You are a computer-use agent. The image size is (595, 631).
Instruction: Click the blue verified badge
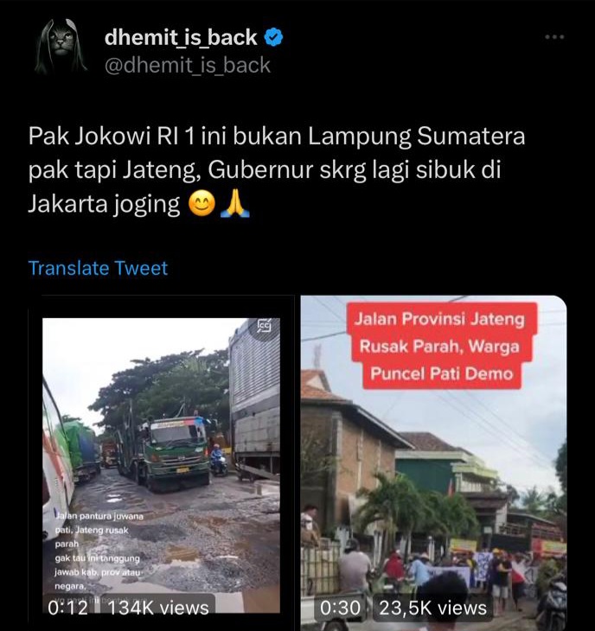tap(274, 37)
